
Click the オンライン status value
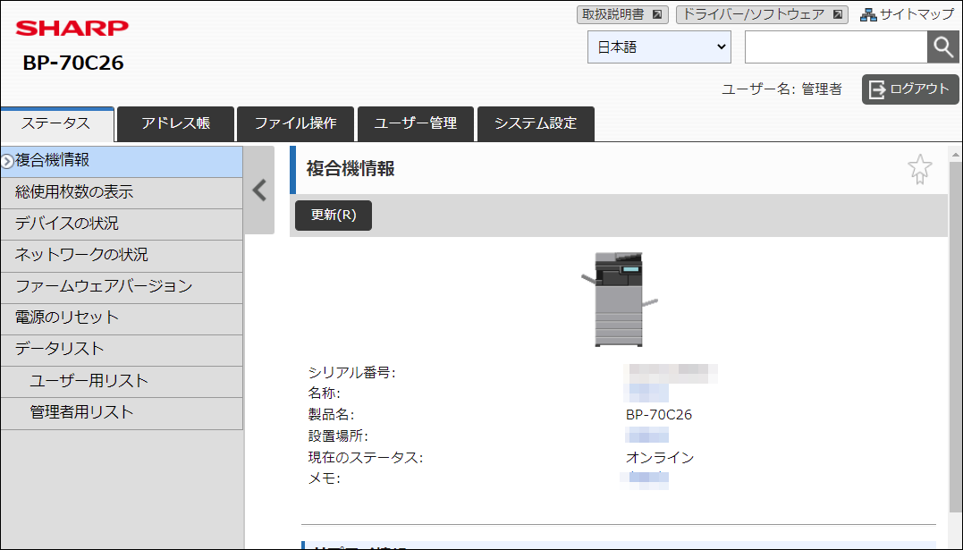point(660,457)
